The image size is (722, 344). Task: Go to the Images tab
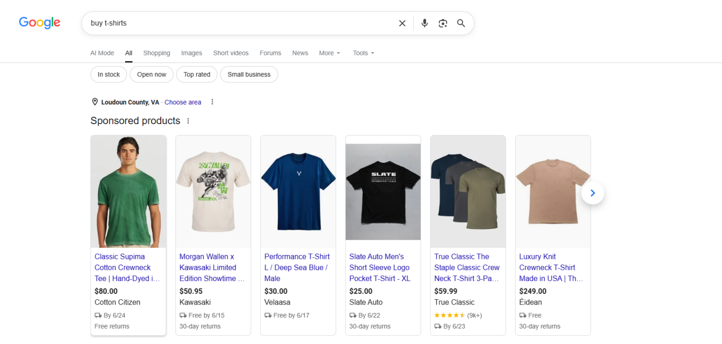click(x=192, y=53)
